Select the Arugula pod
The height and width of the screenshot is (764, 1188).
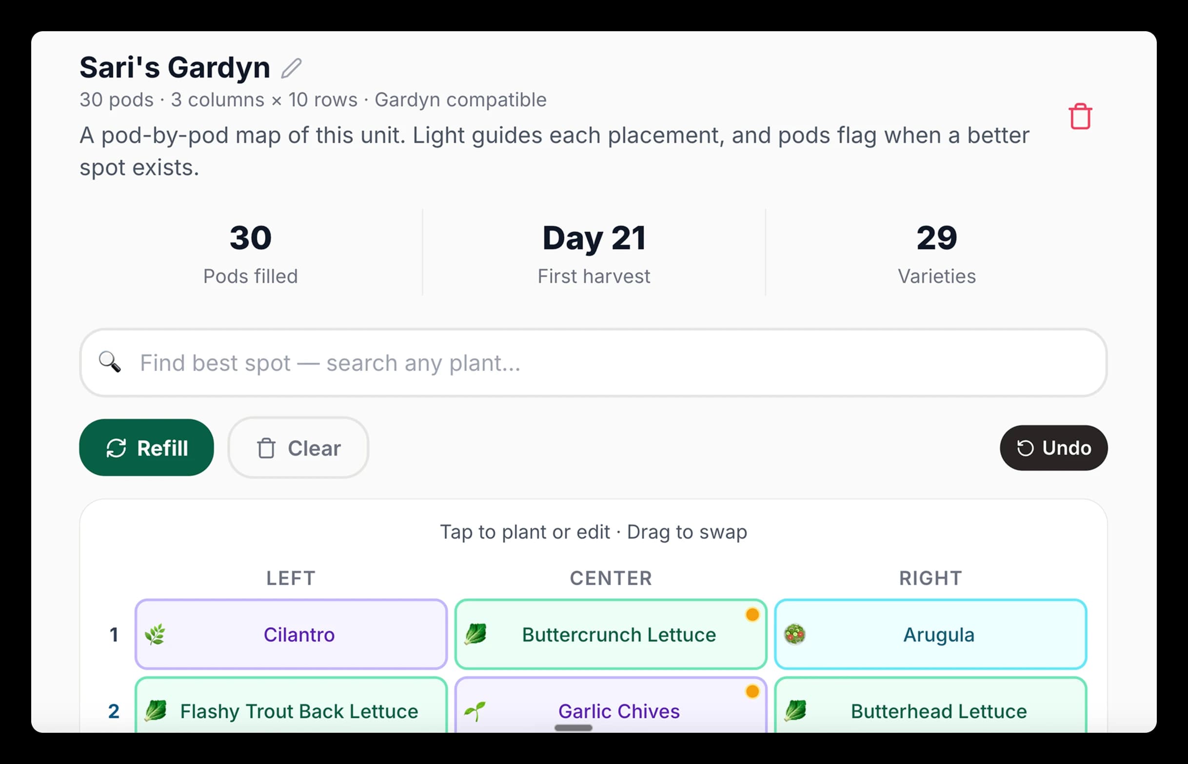pos(931,635)
